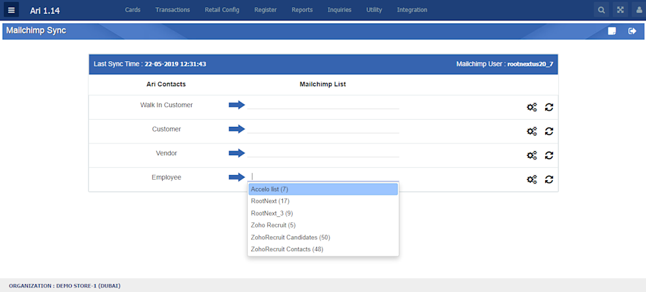Viewport: 646px width, 292px height.
Task: Sync the Customer row
Action: pos(548,131)
